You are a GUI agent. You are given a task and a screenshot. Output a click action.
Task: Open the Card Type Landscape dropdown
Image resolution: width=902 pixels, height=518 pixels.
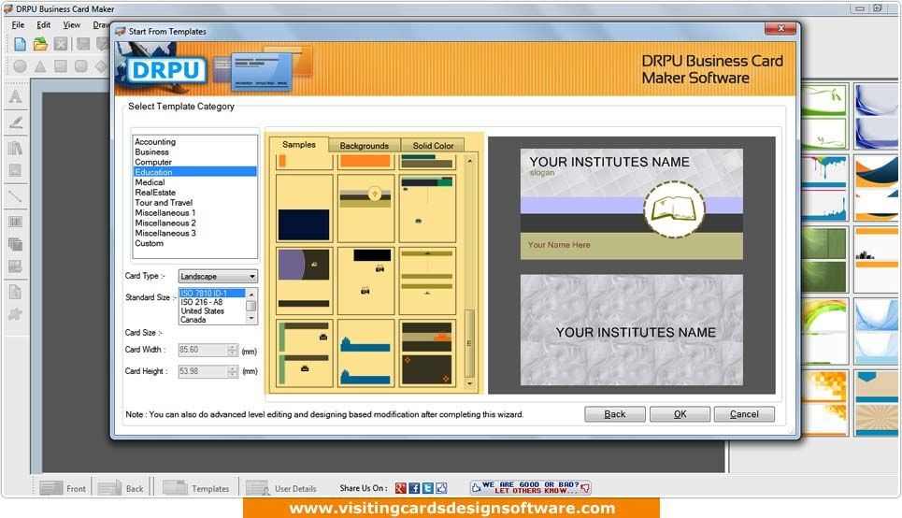point(218,276)
